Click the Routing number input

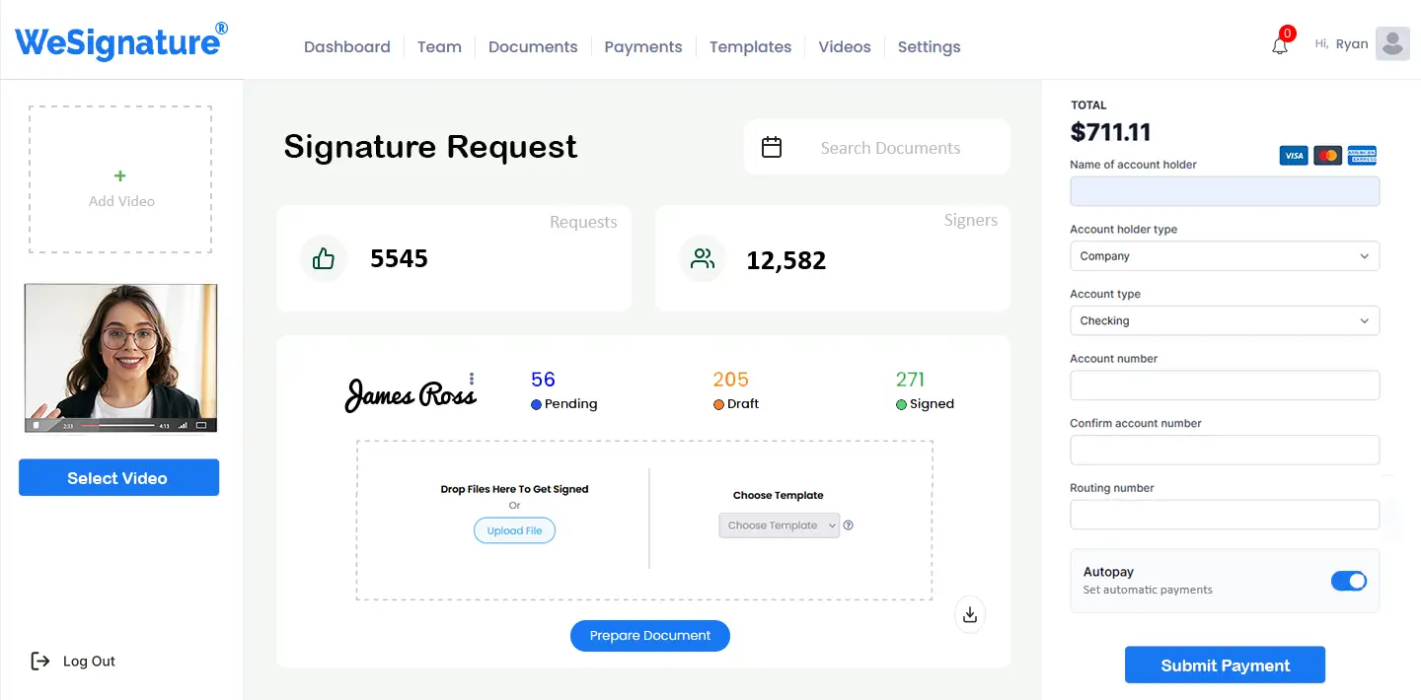pyautogui.click(x=1225, y=515)
